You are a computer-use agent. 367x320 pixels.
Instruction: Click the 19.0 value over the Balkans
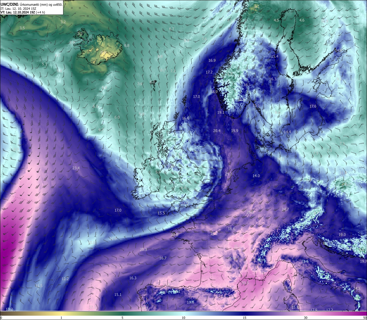[x=342, y=234]
